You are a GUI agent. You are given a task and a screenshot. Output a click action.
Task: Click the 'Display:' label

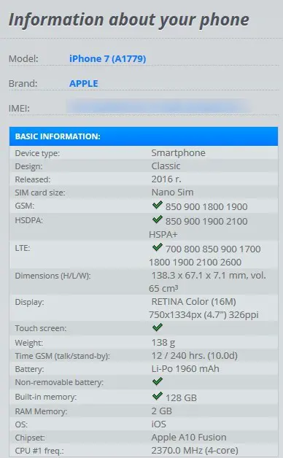29,302
